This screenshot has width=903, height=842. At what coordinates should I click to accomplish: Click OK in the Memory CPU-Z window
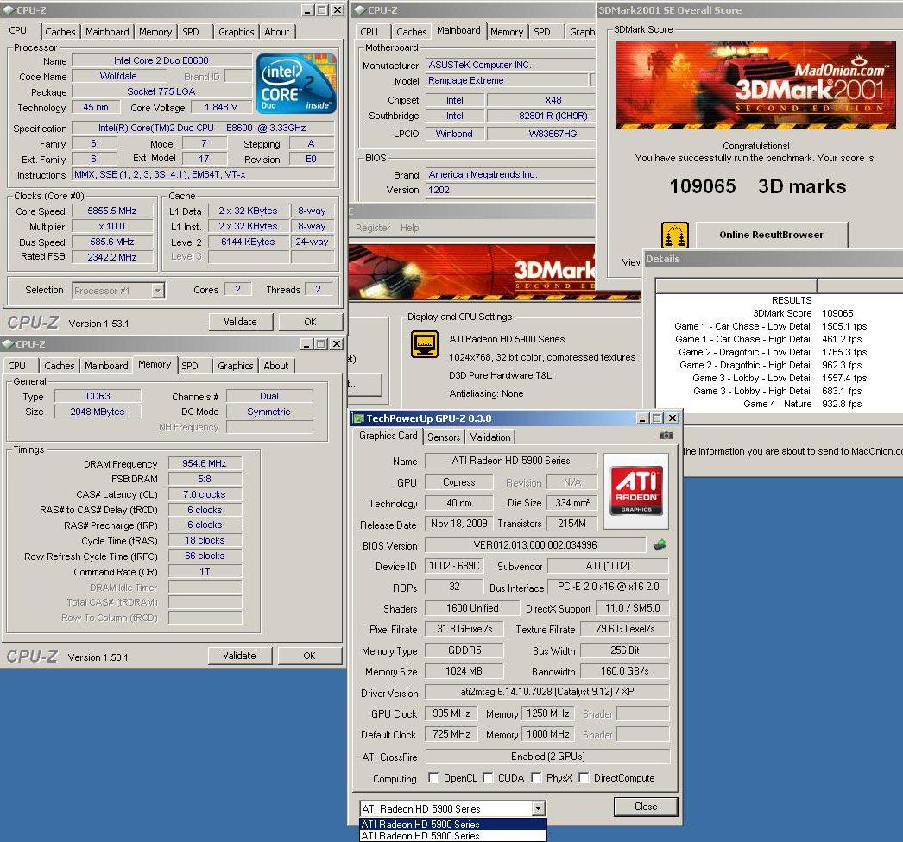[x=309, y=656]
